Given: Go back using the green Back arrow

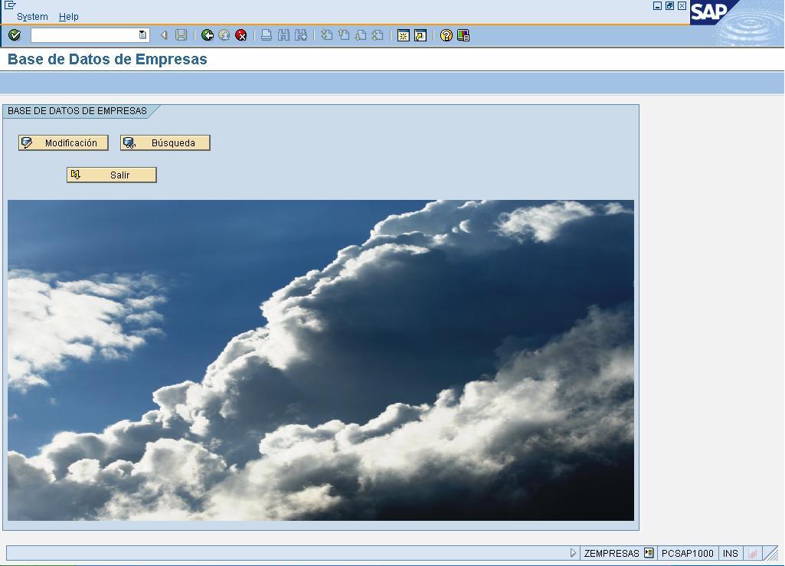Looking at the screenshot, I should [208, 35].
